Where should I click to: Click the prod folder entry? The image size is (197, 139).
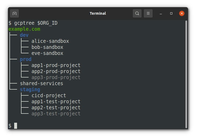tap(26, 59)
